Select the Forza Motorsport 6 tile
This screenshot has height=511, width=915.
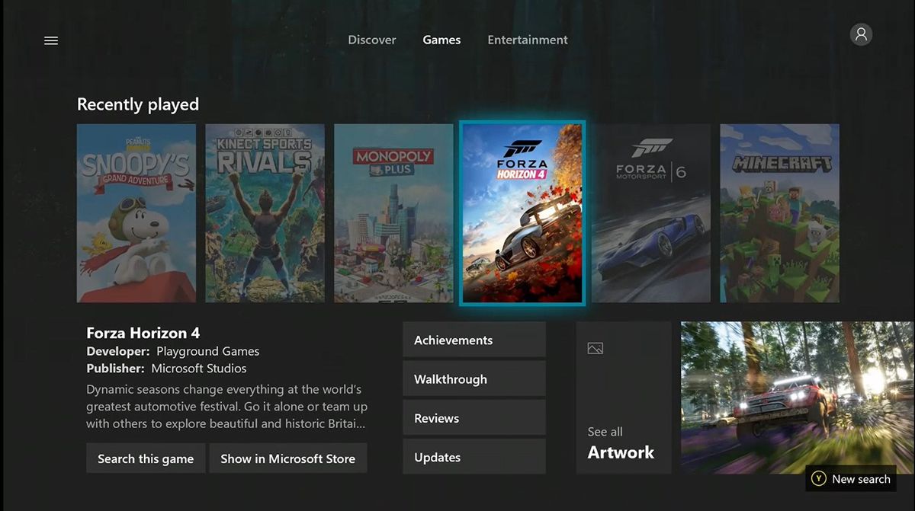tap(652, 213)
